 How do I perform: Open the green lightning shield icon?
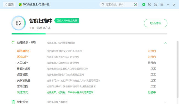144,5
